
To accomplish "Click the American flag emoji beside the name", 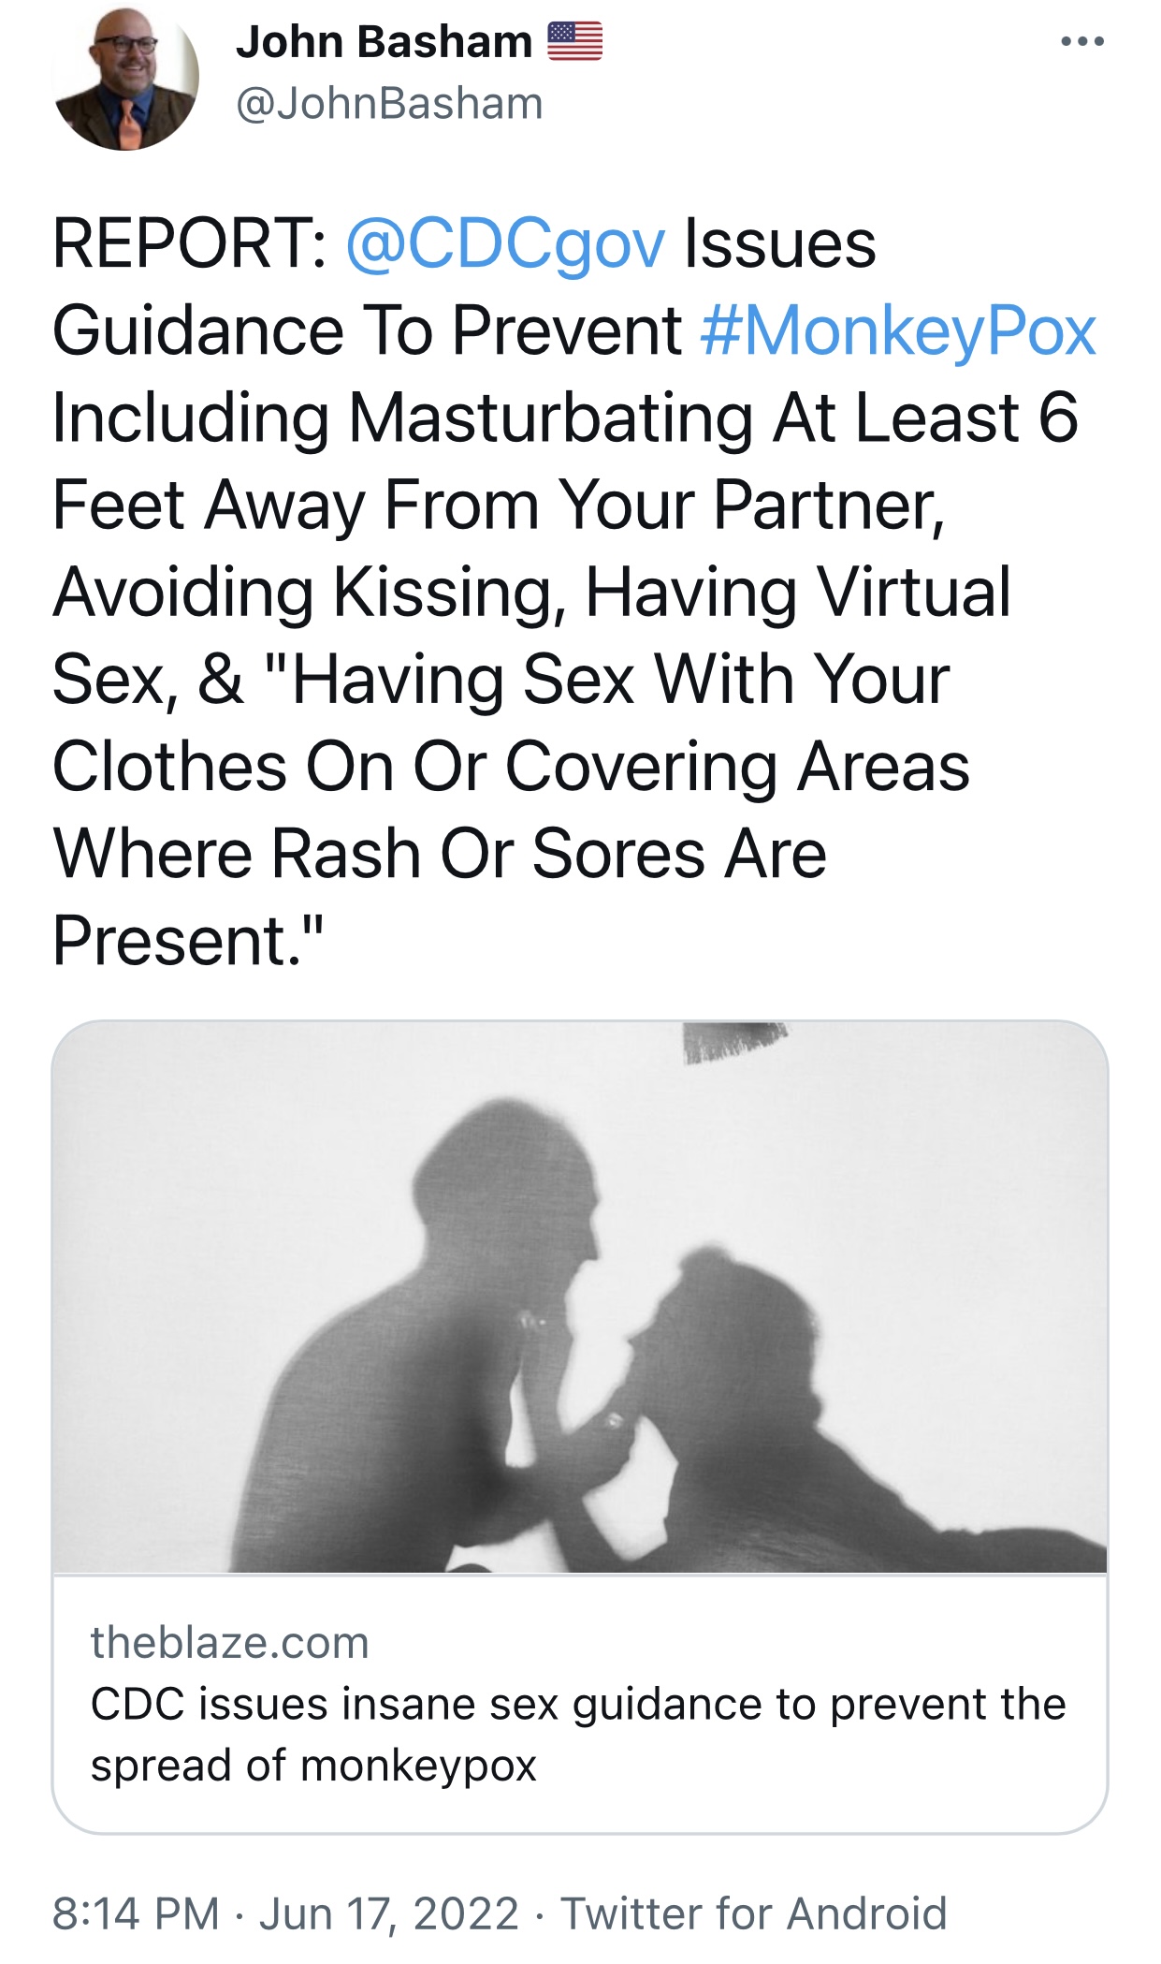I will 574,41.
